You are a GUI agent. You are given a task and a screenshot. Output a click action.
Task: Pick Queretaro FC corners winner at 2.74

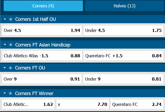pos(137,104)
